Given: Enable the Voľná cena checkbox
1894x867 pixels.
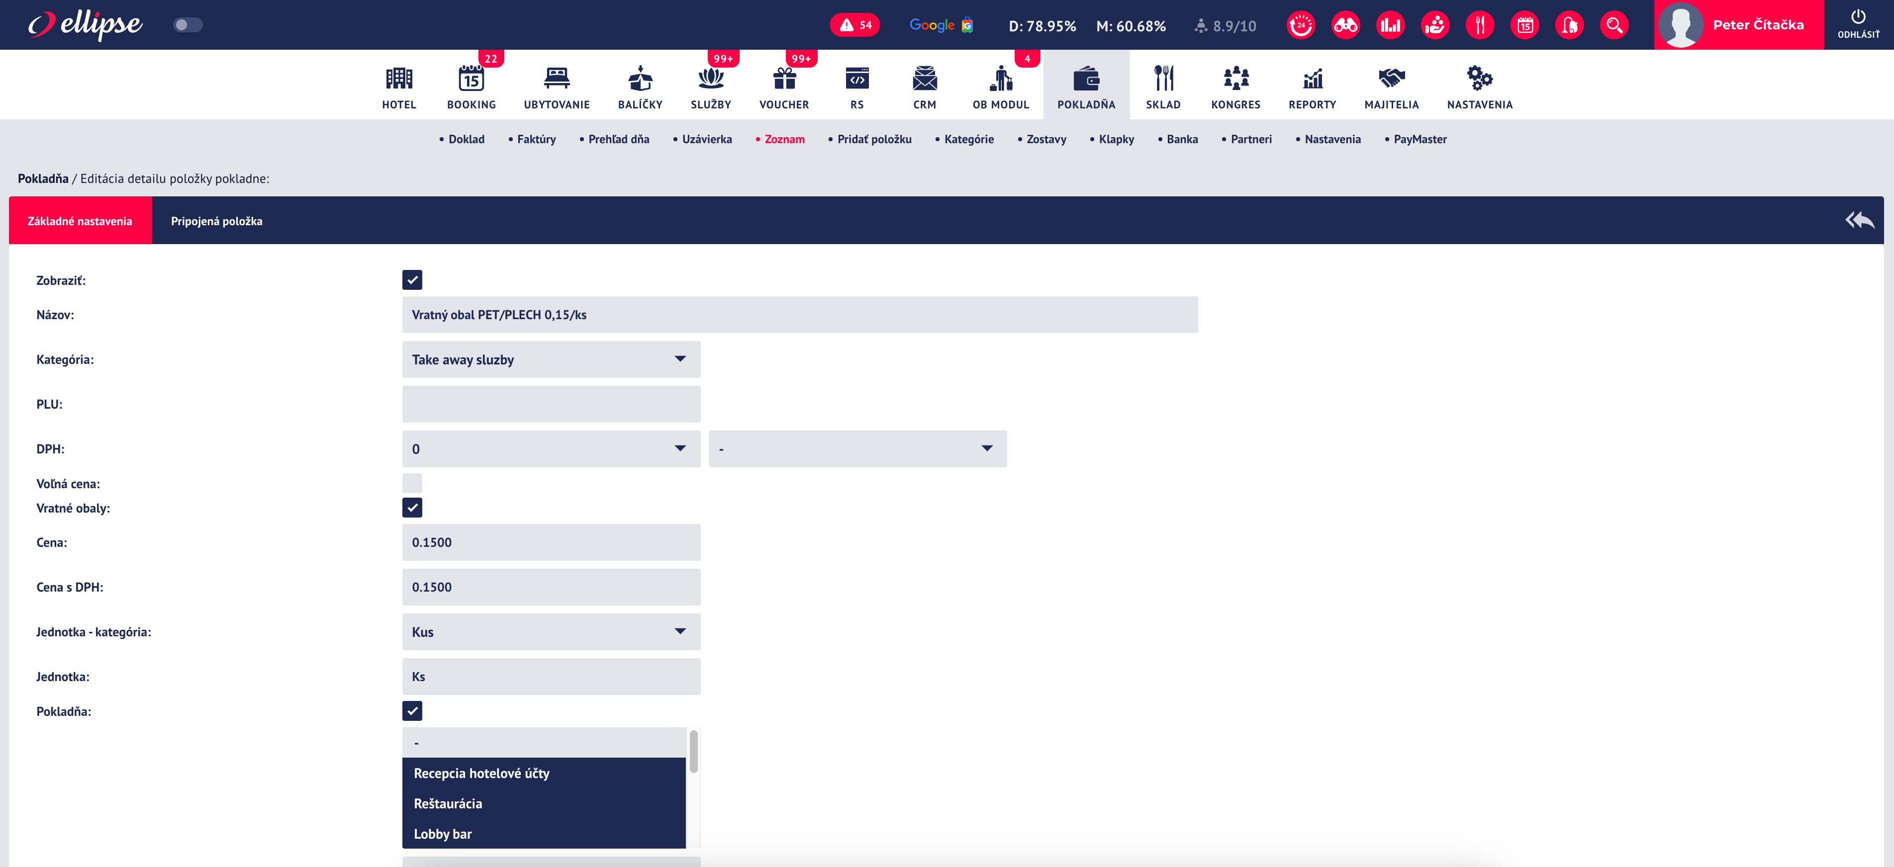Looking at the screenshot, I should [412, 484].
